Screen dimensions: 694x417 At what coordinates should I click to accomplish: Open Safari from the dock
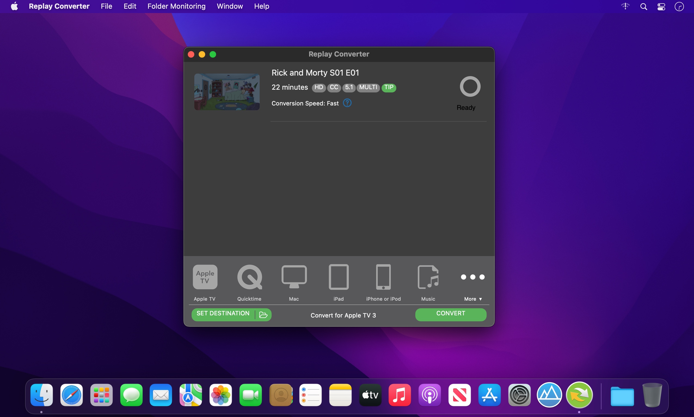72,395
